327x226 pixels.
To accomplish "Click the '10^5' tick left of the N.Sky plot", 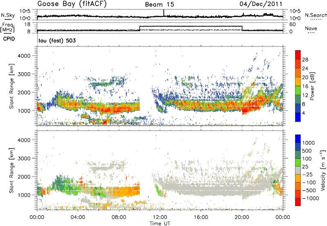I will (x=25, y=11).
